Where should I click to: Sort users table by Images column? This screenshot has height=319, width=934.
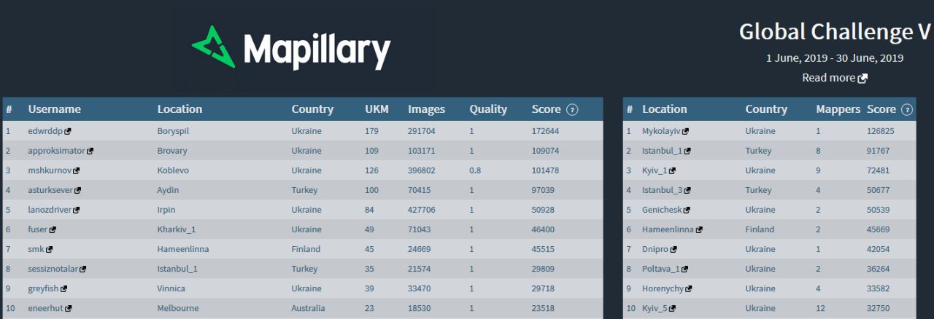pos(426,109)
